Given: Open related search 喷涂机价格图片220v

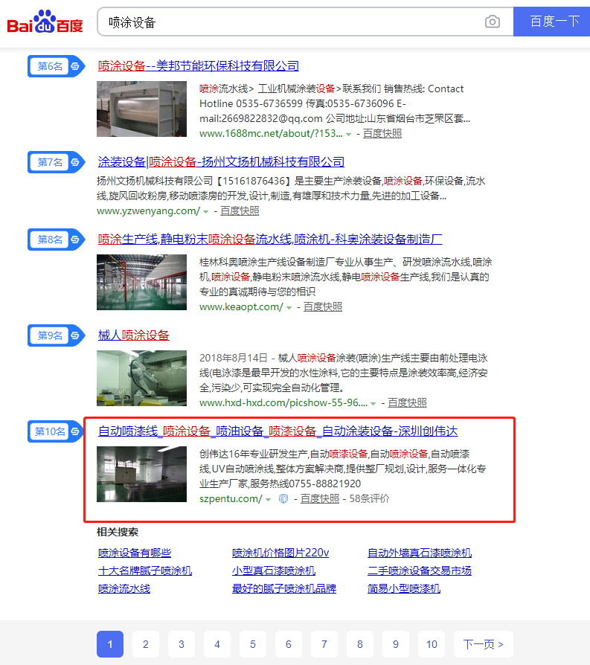Looking at the screenshot, I should [280, 553].
